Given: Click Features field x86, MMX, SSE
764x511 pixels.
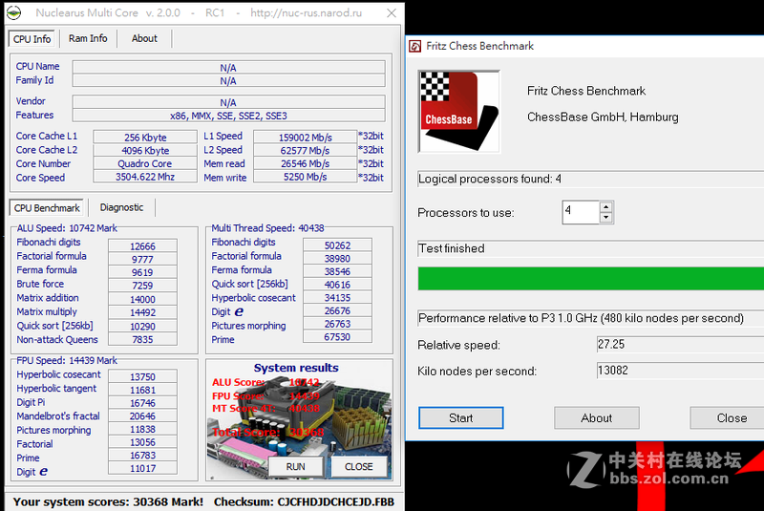Looking at the screenshot, I should (228, 116).
